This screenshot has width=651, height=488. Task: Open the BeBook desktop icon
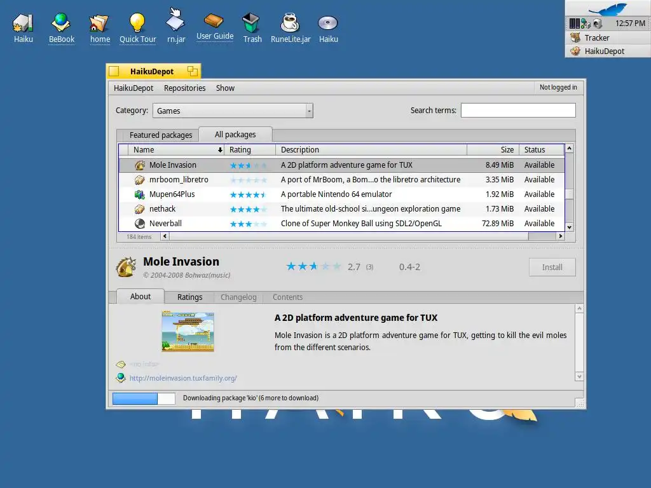click(61, 22)
